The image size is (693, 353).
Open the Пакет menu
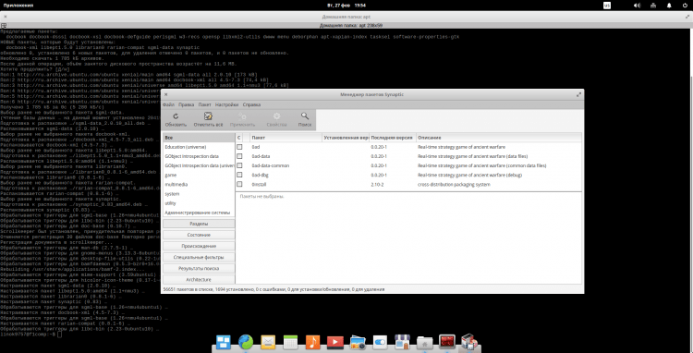[204, 104]
